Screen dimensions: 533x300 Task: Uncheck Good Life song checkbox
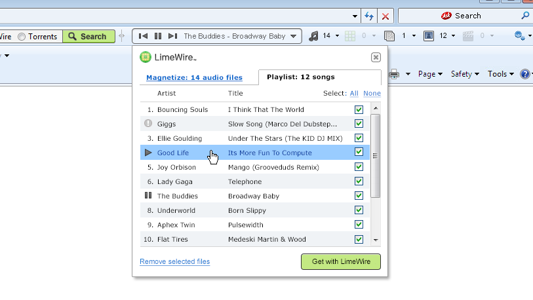pyautogui.click(x=359, y=152)
